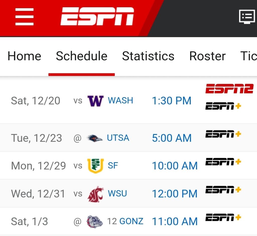Image resolution: width=257 pixels, height=236 pixels.
Task: Click the ESPN2 network logo
Action: (x=229, y=89)
